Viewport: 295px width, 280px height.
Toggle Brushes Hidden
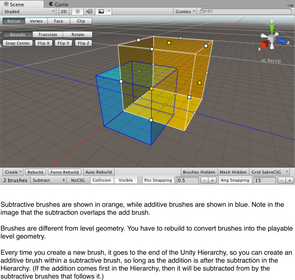(x=199, y=172)
